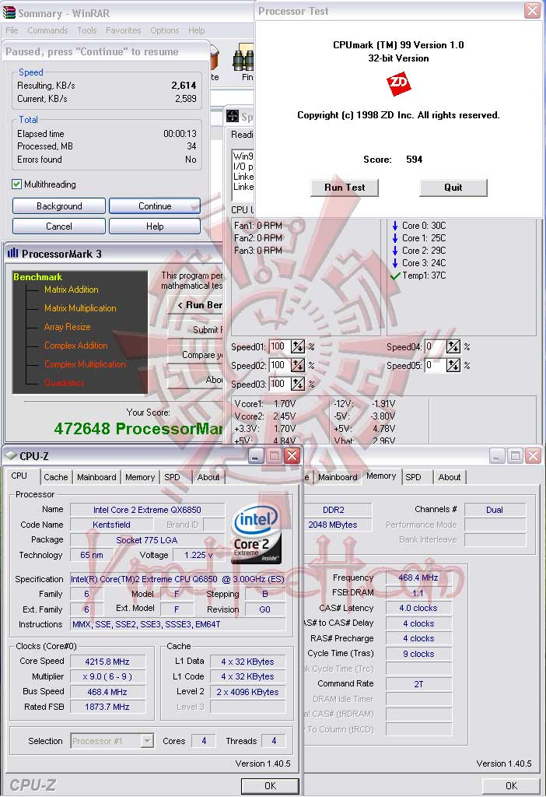Select Complex Multiplication benchmark item

point(85,364)
